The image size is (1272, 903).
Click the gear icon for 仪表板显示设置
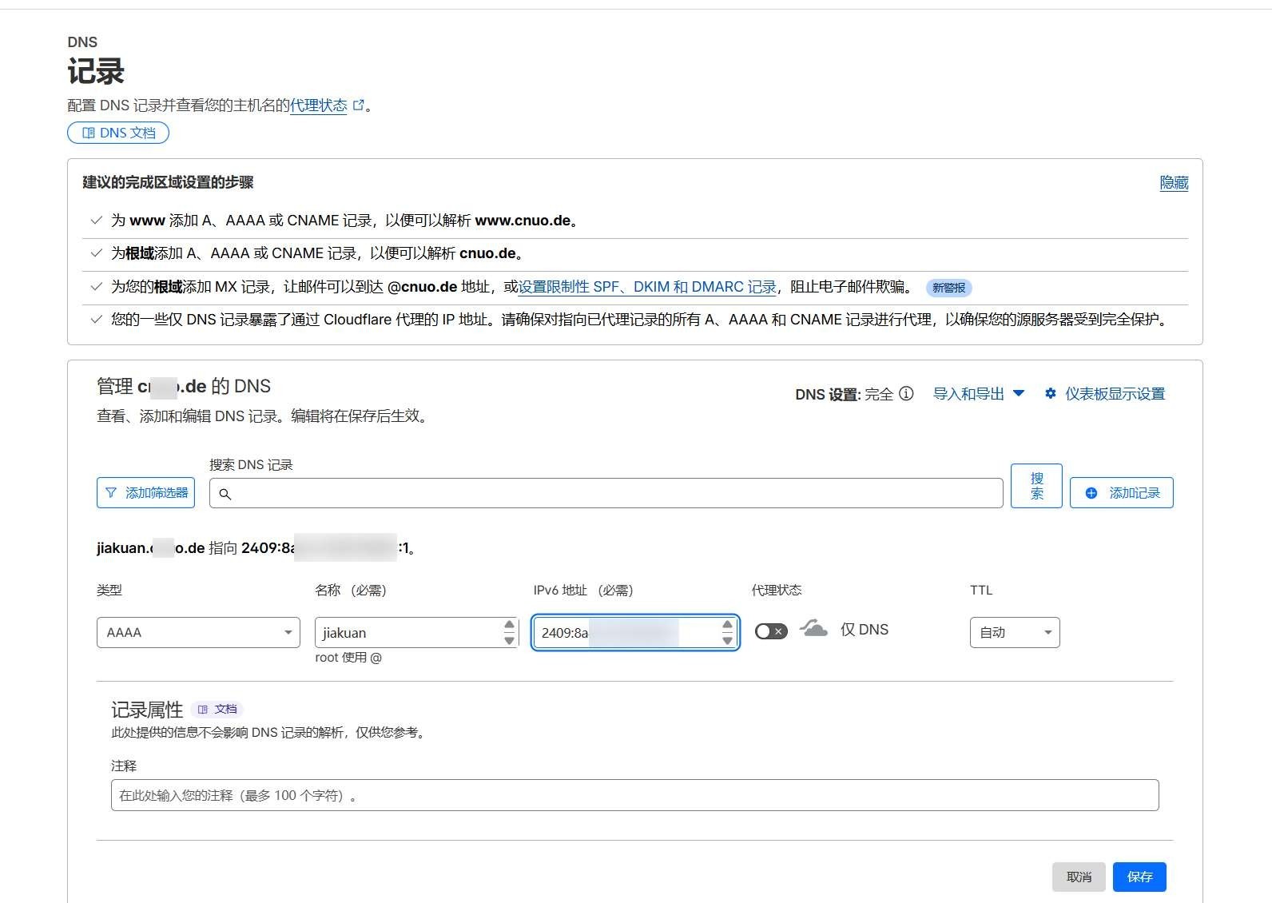coord(1051,393)
